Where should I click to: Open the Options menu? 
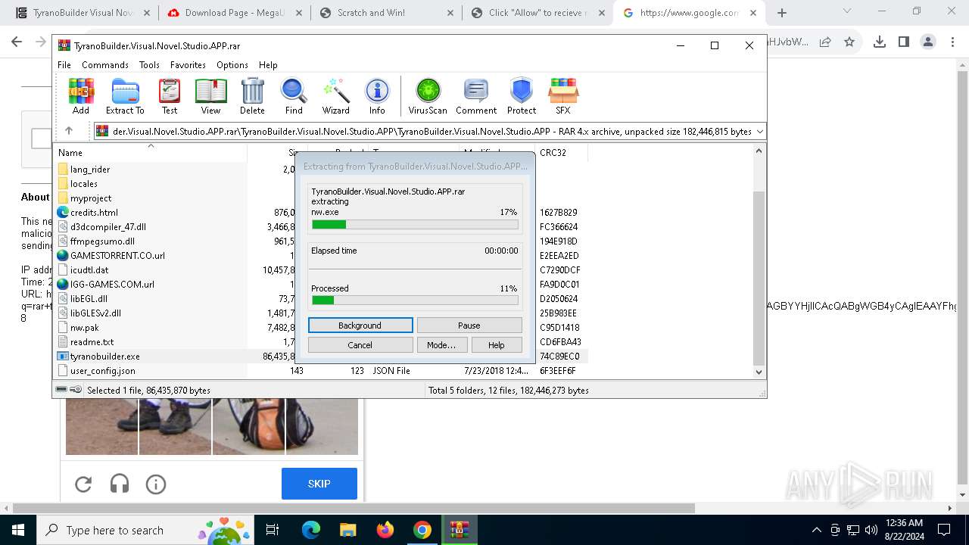coord(232,65)
